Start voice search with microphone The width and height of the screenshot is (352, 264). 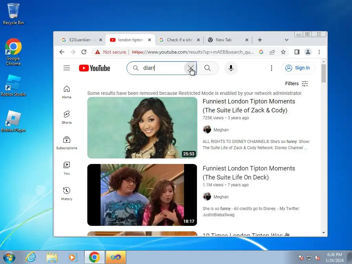pyautogui.click(x=231, y=68)
